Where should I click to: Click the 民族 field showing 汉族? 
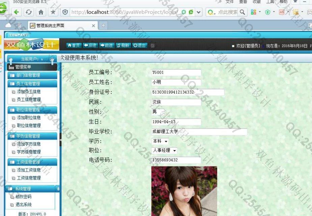coord(176,102)
